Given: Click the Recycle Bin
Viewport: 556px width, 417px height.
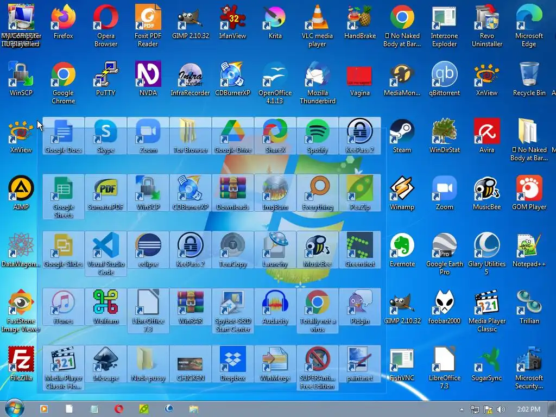Looking at the screenshot, I should [529, 79].
